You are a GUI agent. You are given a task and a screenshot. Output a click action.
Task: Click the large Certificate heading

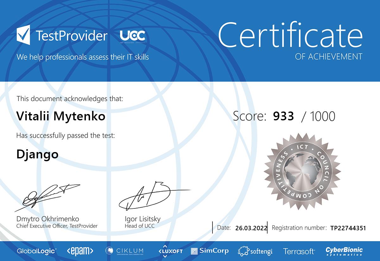[290, 35]
